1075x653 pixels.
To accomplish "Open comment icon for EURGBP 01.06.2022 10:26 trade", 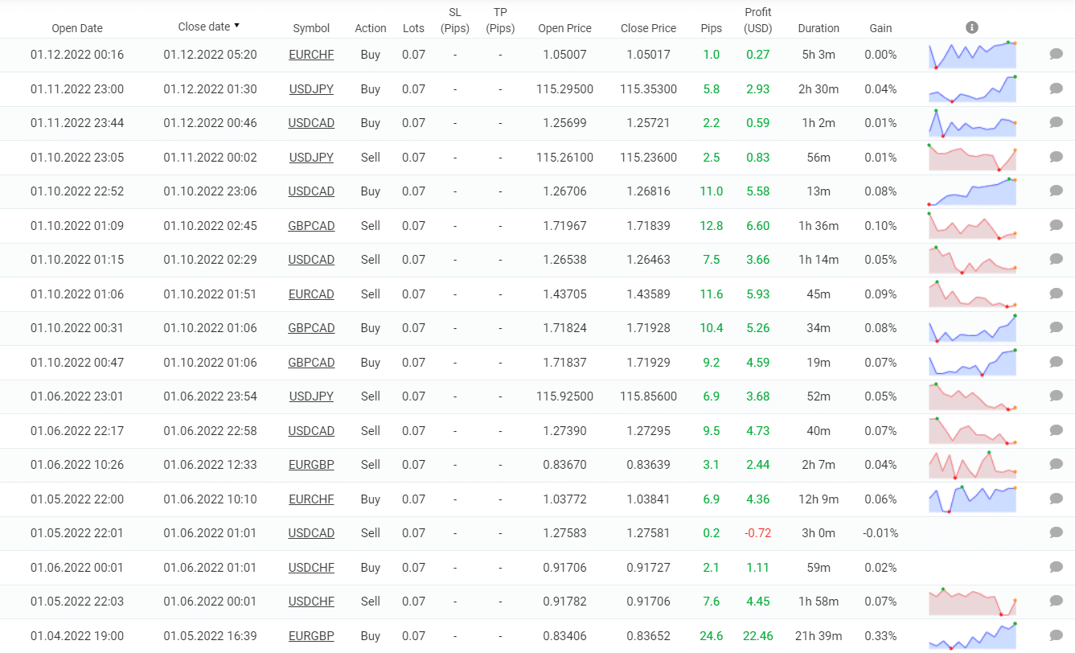I will (1057, 465).
